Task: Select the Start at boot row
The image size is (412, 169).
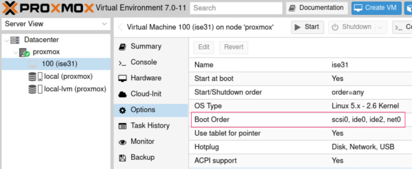Action: click(300, 78)
